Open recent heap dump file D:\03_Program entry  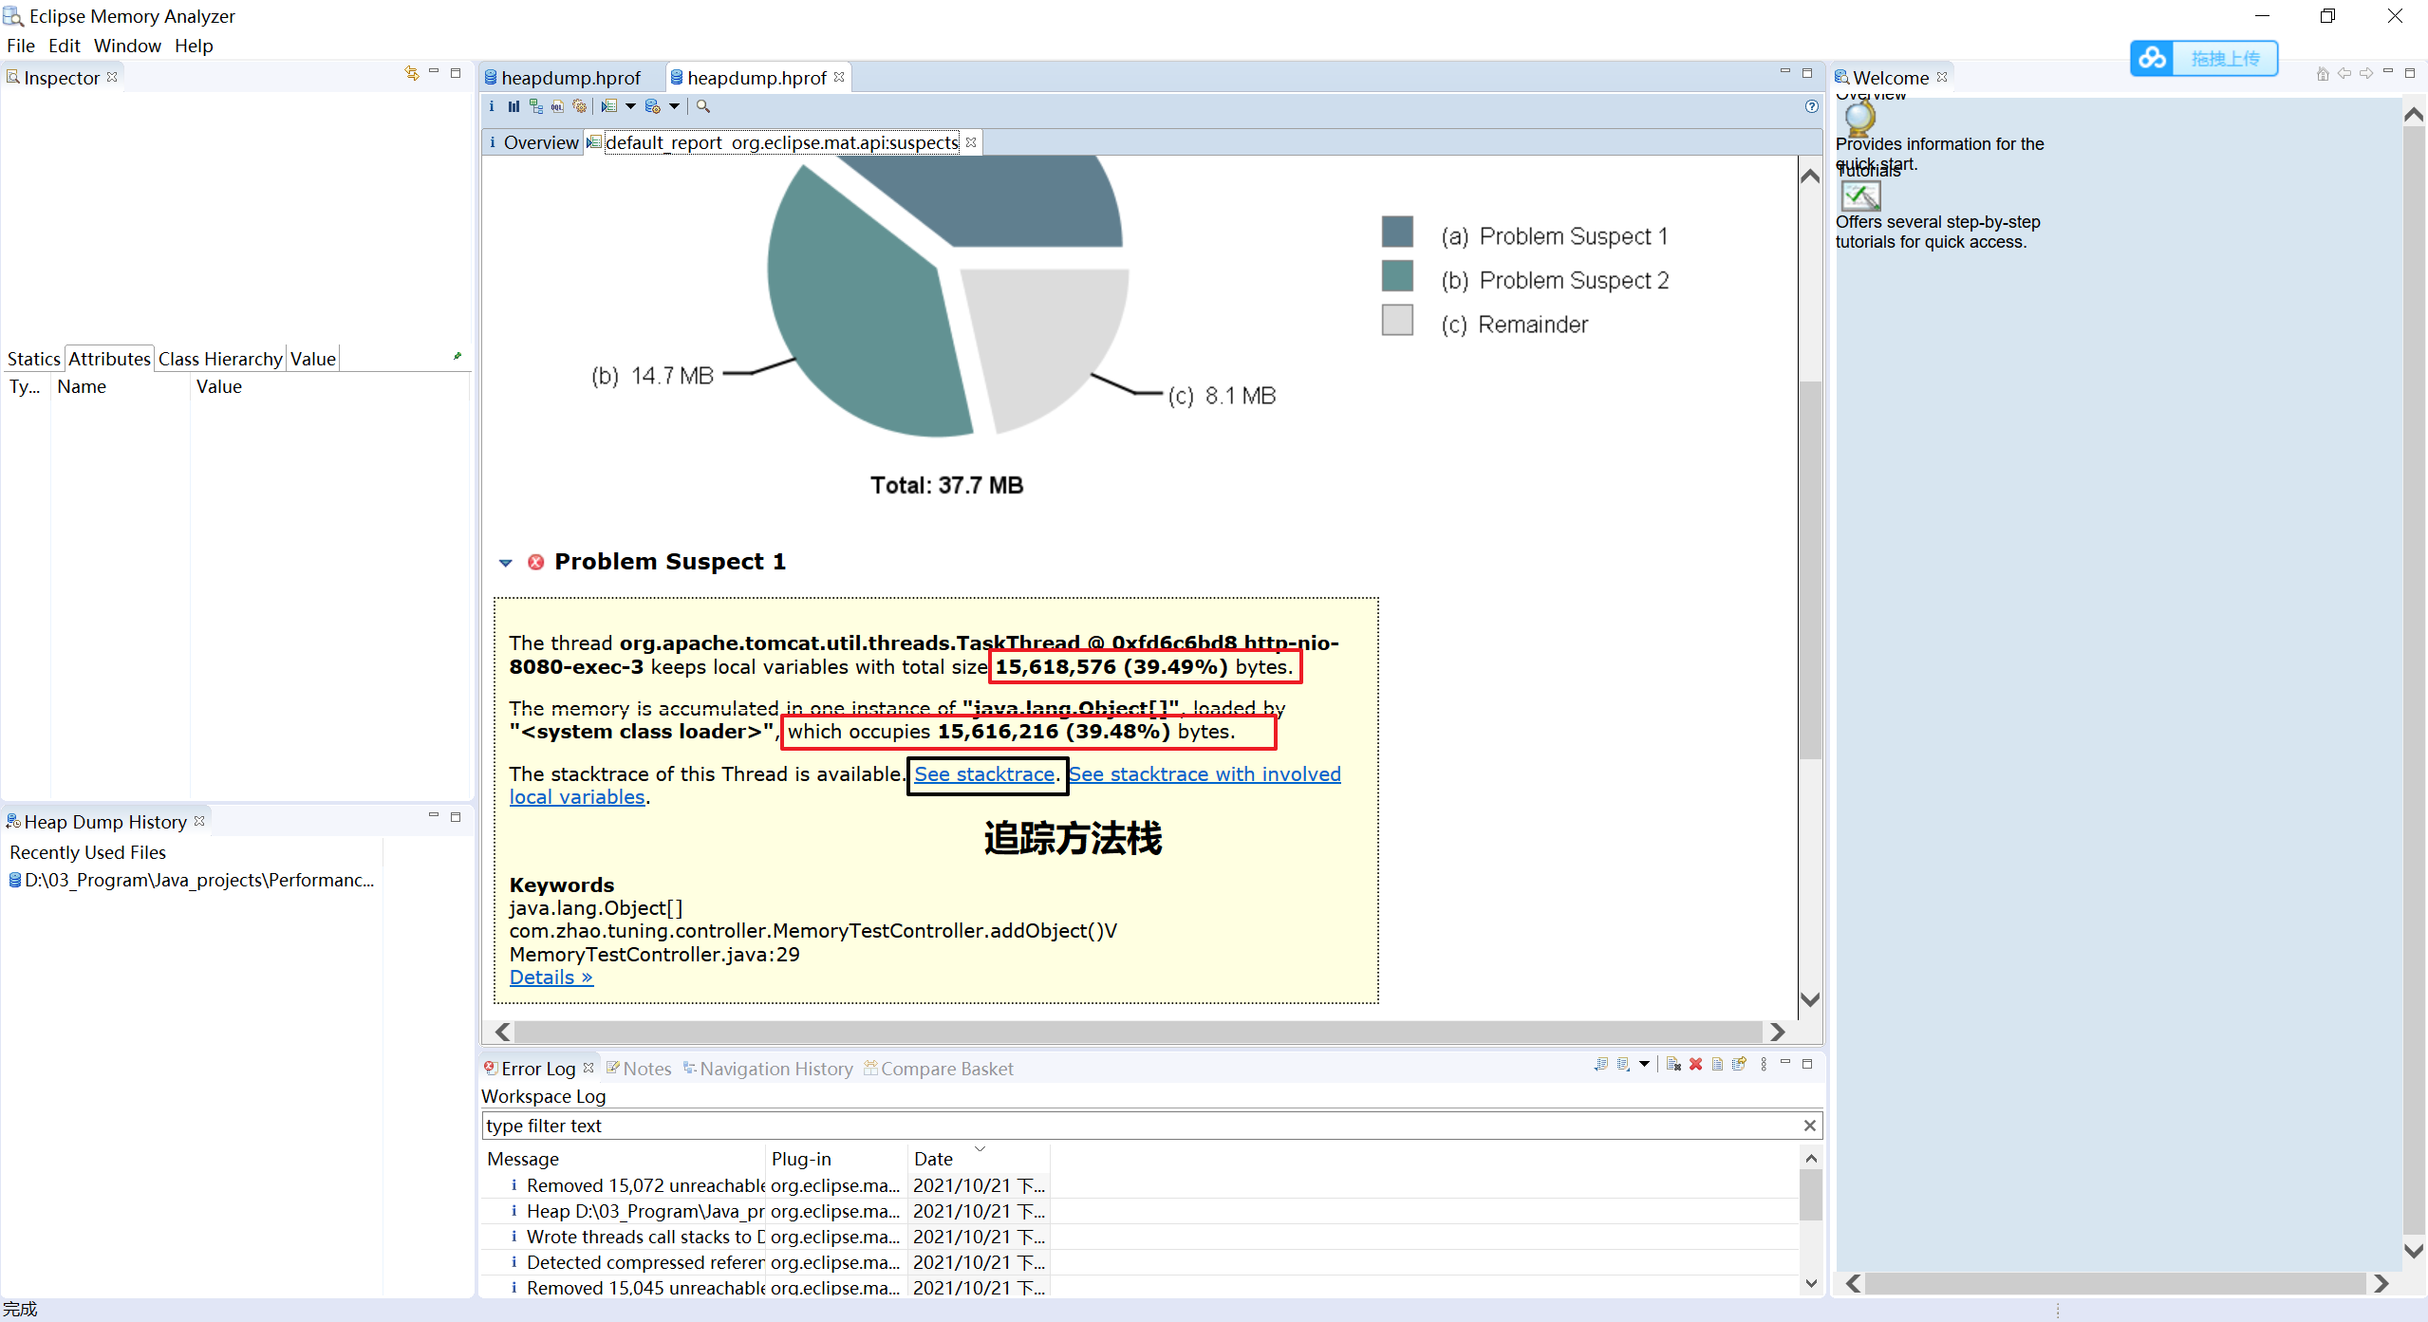pos(193,881)
